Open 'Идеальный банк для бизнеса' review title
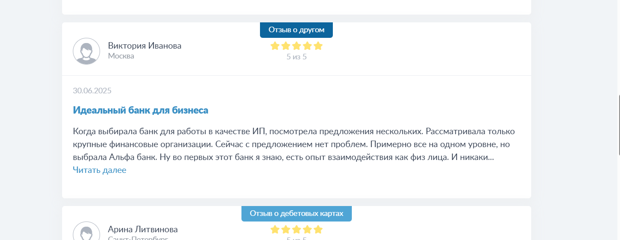Viewport: 620px width, 240px height. coord(141,110)
